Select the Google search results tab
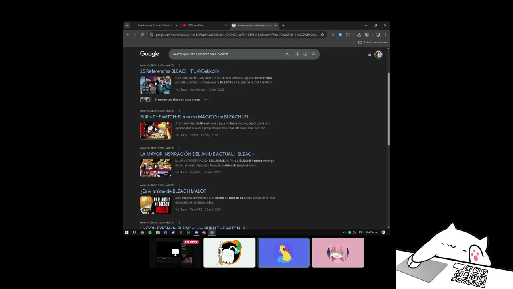This screenshot has width=513, height=289. coord(254,26)
